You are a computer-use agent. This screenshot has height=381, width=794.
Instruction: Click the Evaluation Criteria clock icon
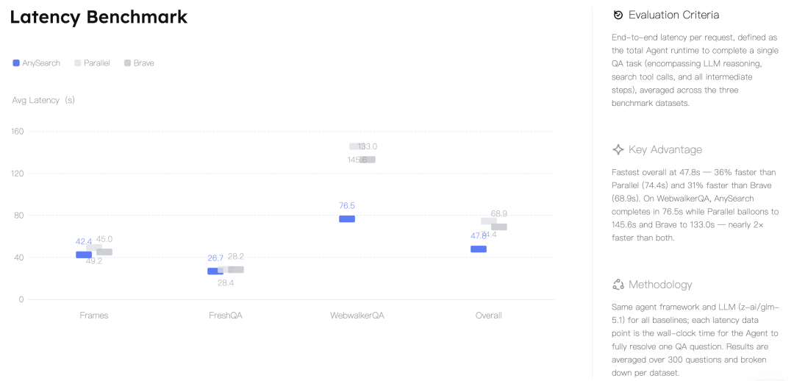pyautogui.click(x=618, y=15)
